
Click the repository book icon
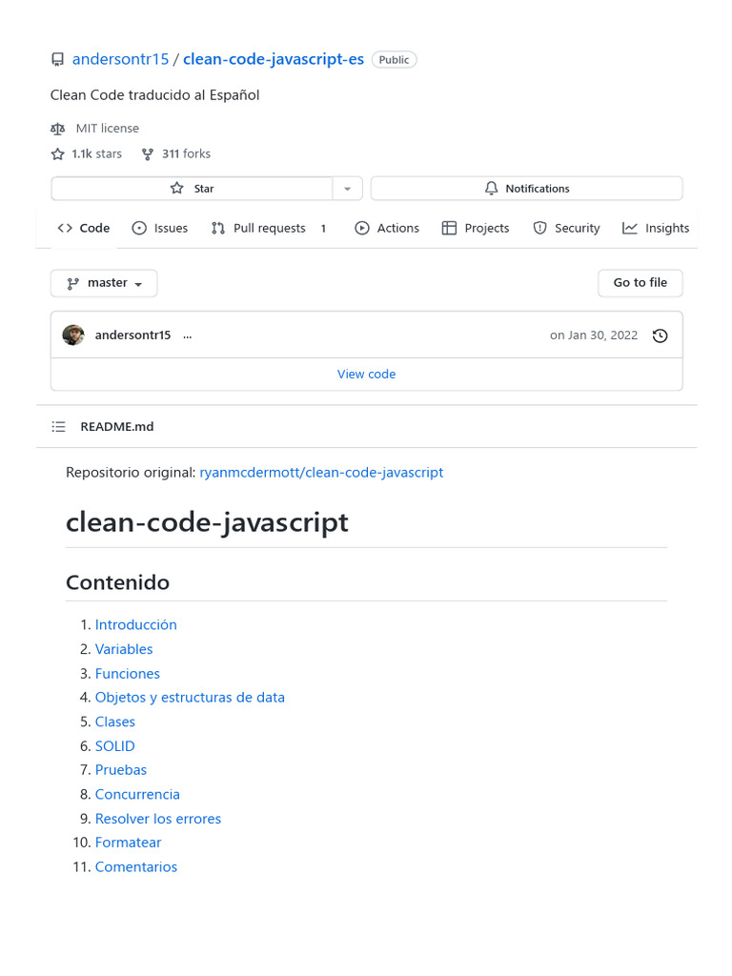pyautogui.click(x=57, y=59)
